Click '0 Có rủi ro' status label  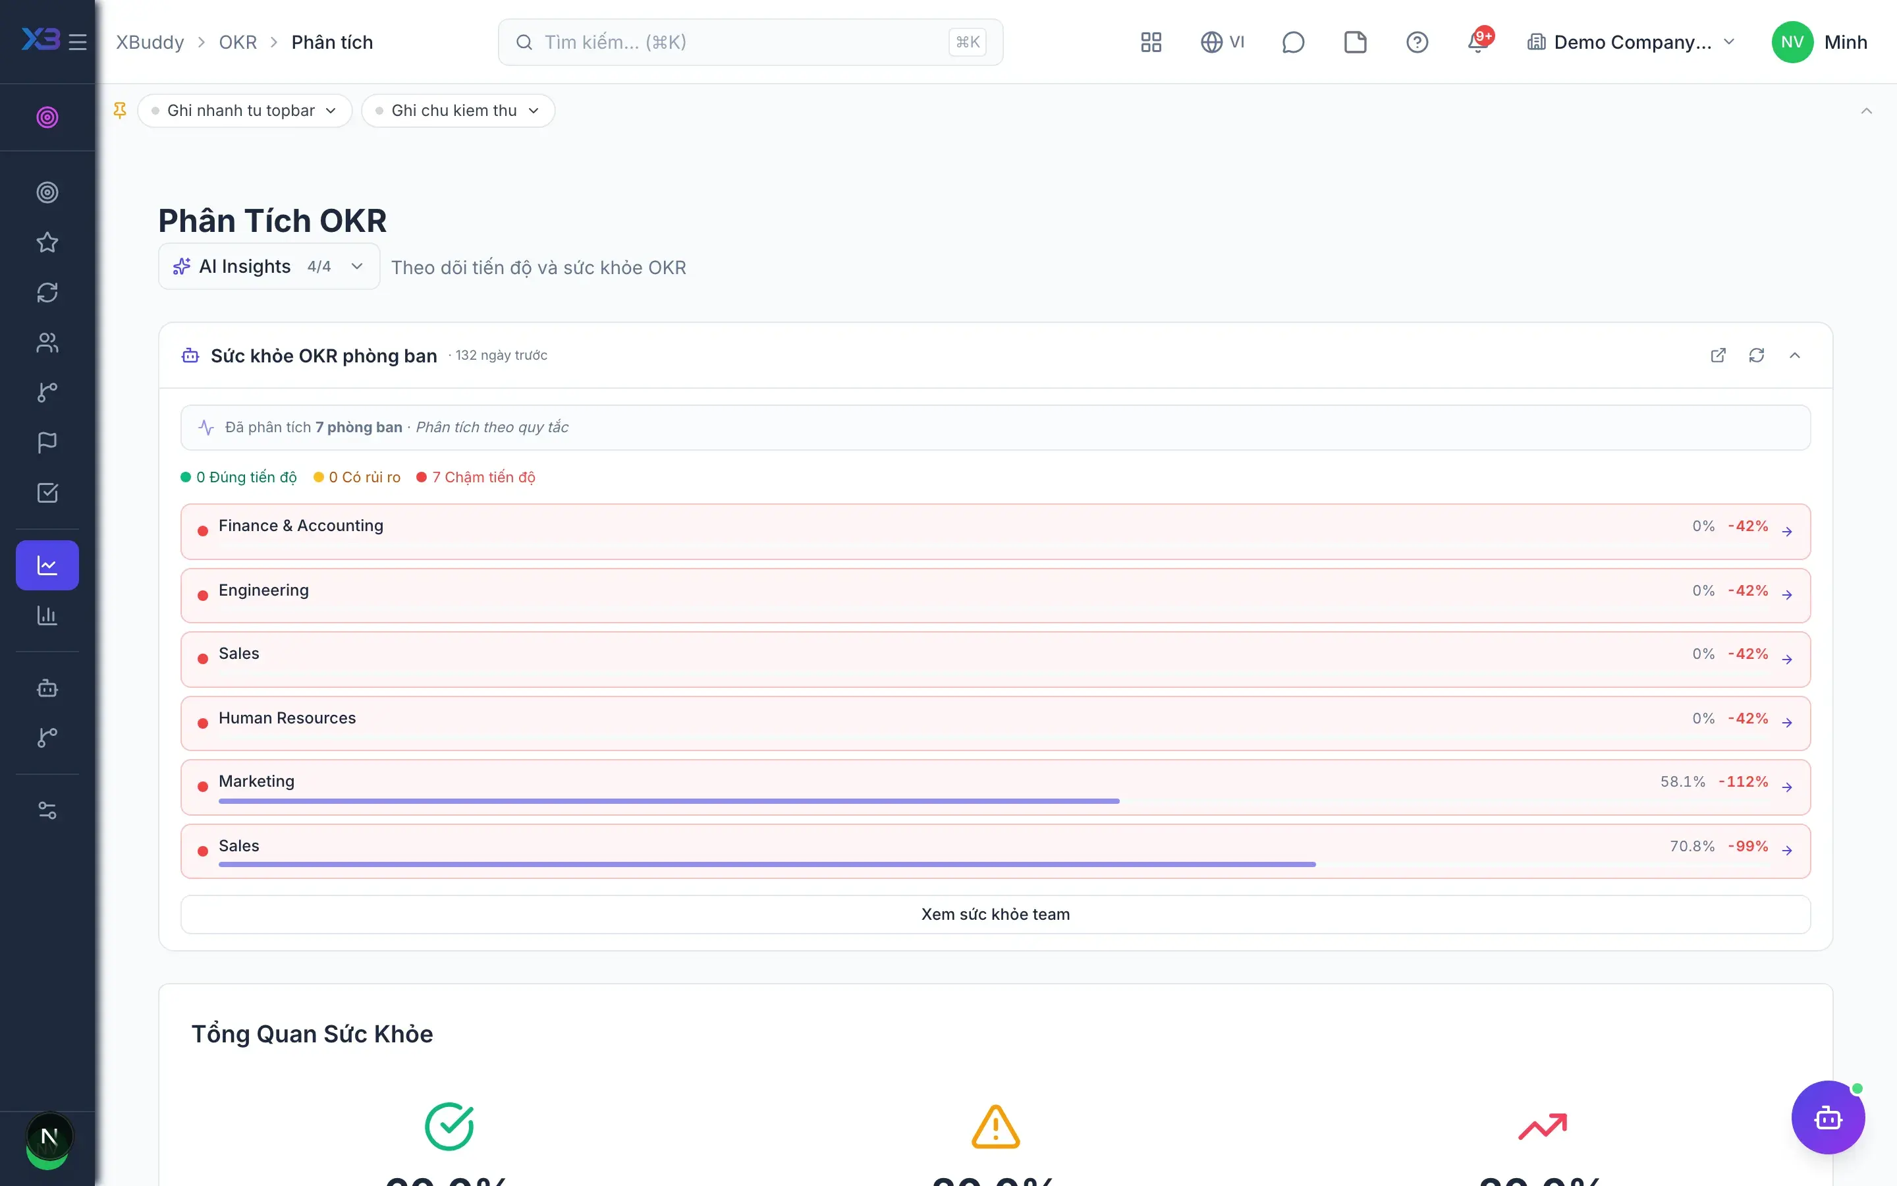(356, 477)
